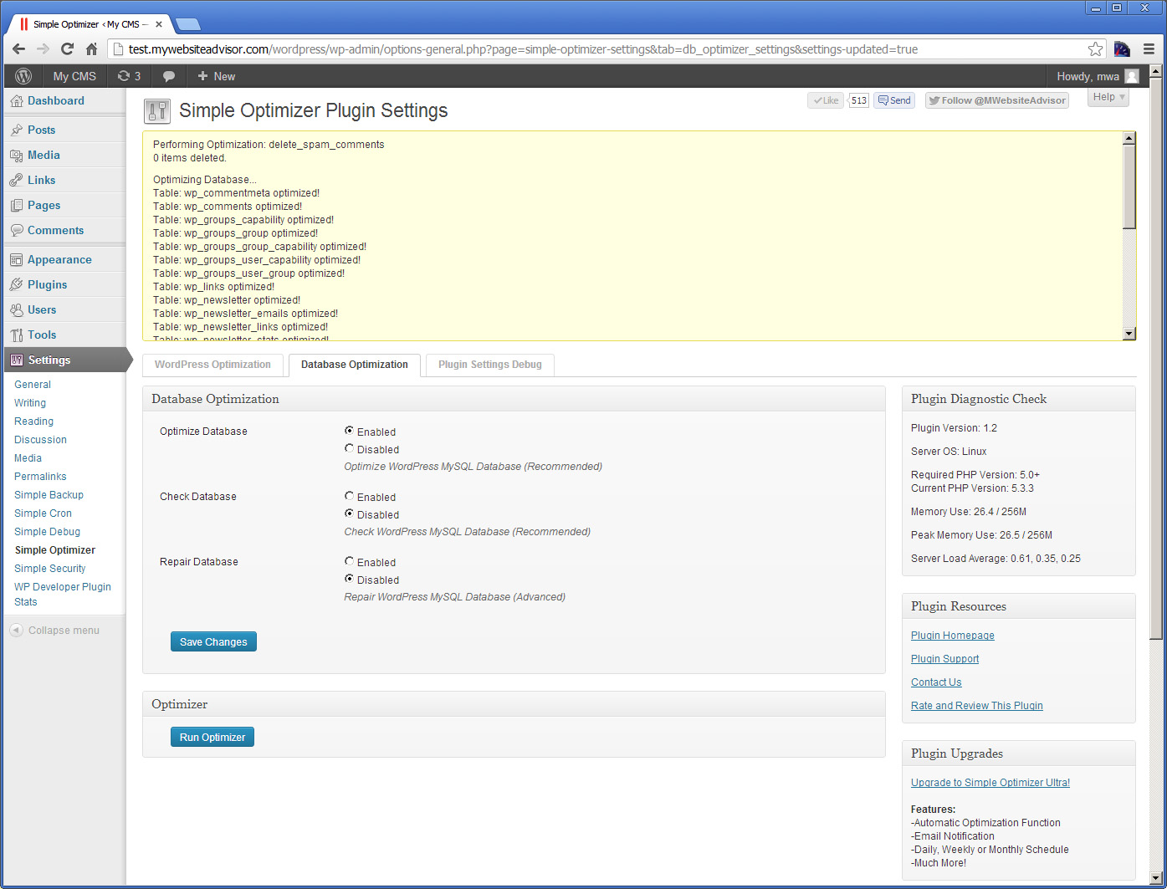Select Enabled for Optimize Database
1167x889 pixels.
(350, 431)
